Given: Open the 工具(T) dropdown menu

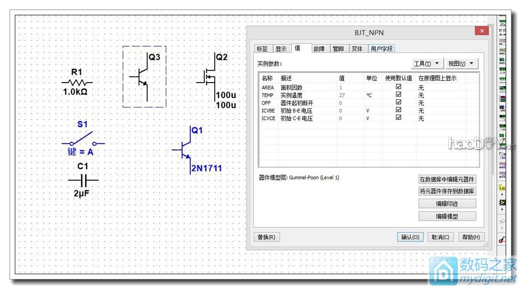Looking at the screenshot, I should 427,64.
